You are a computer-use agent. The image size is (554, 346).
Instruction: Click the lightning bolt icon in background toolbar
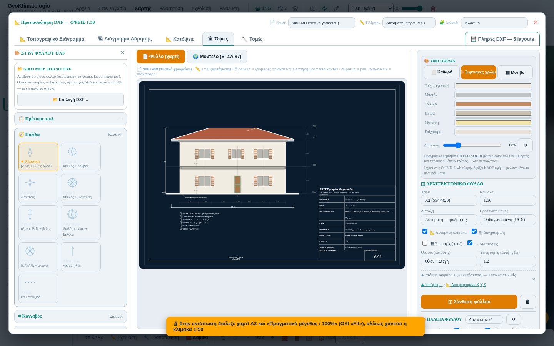coord(324,8)
